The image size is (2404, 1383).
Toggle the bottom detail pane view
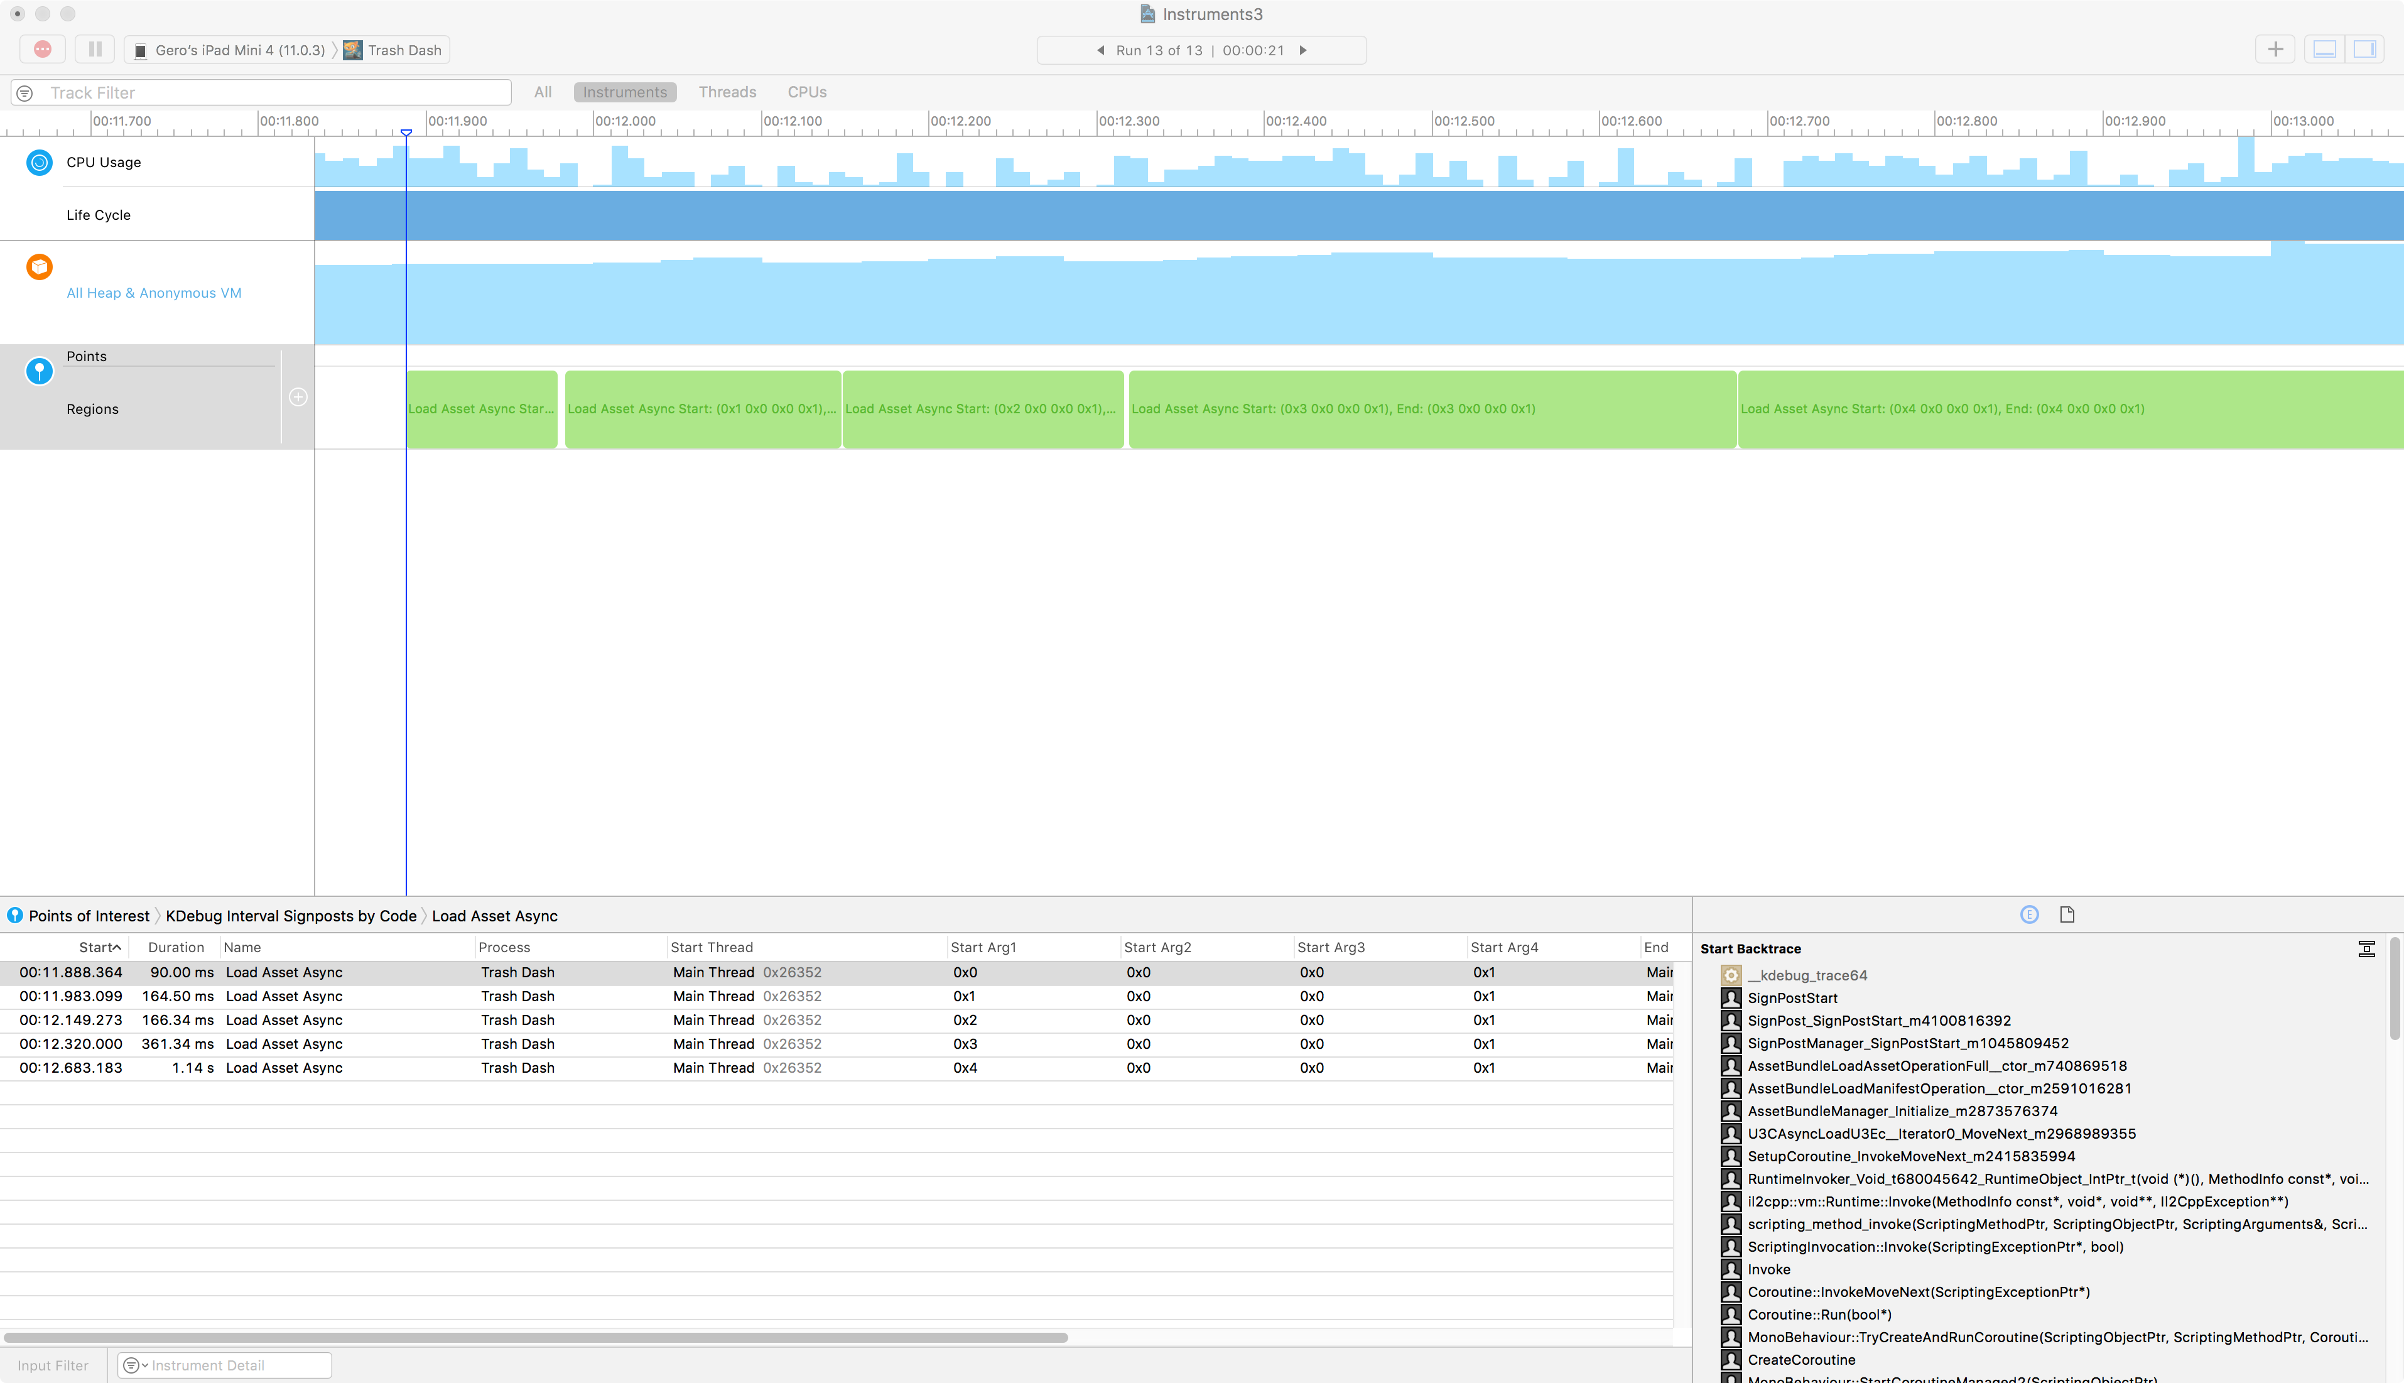pyautogui.click(x=2324, y=50)
